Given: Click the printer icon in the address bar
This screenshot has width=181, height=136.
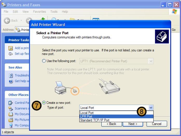Looking at the screenshot, I should coord(18,30).
